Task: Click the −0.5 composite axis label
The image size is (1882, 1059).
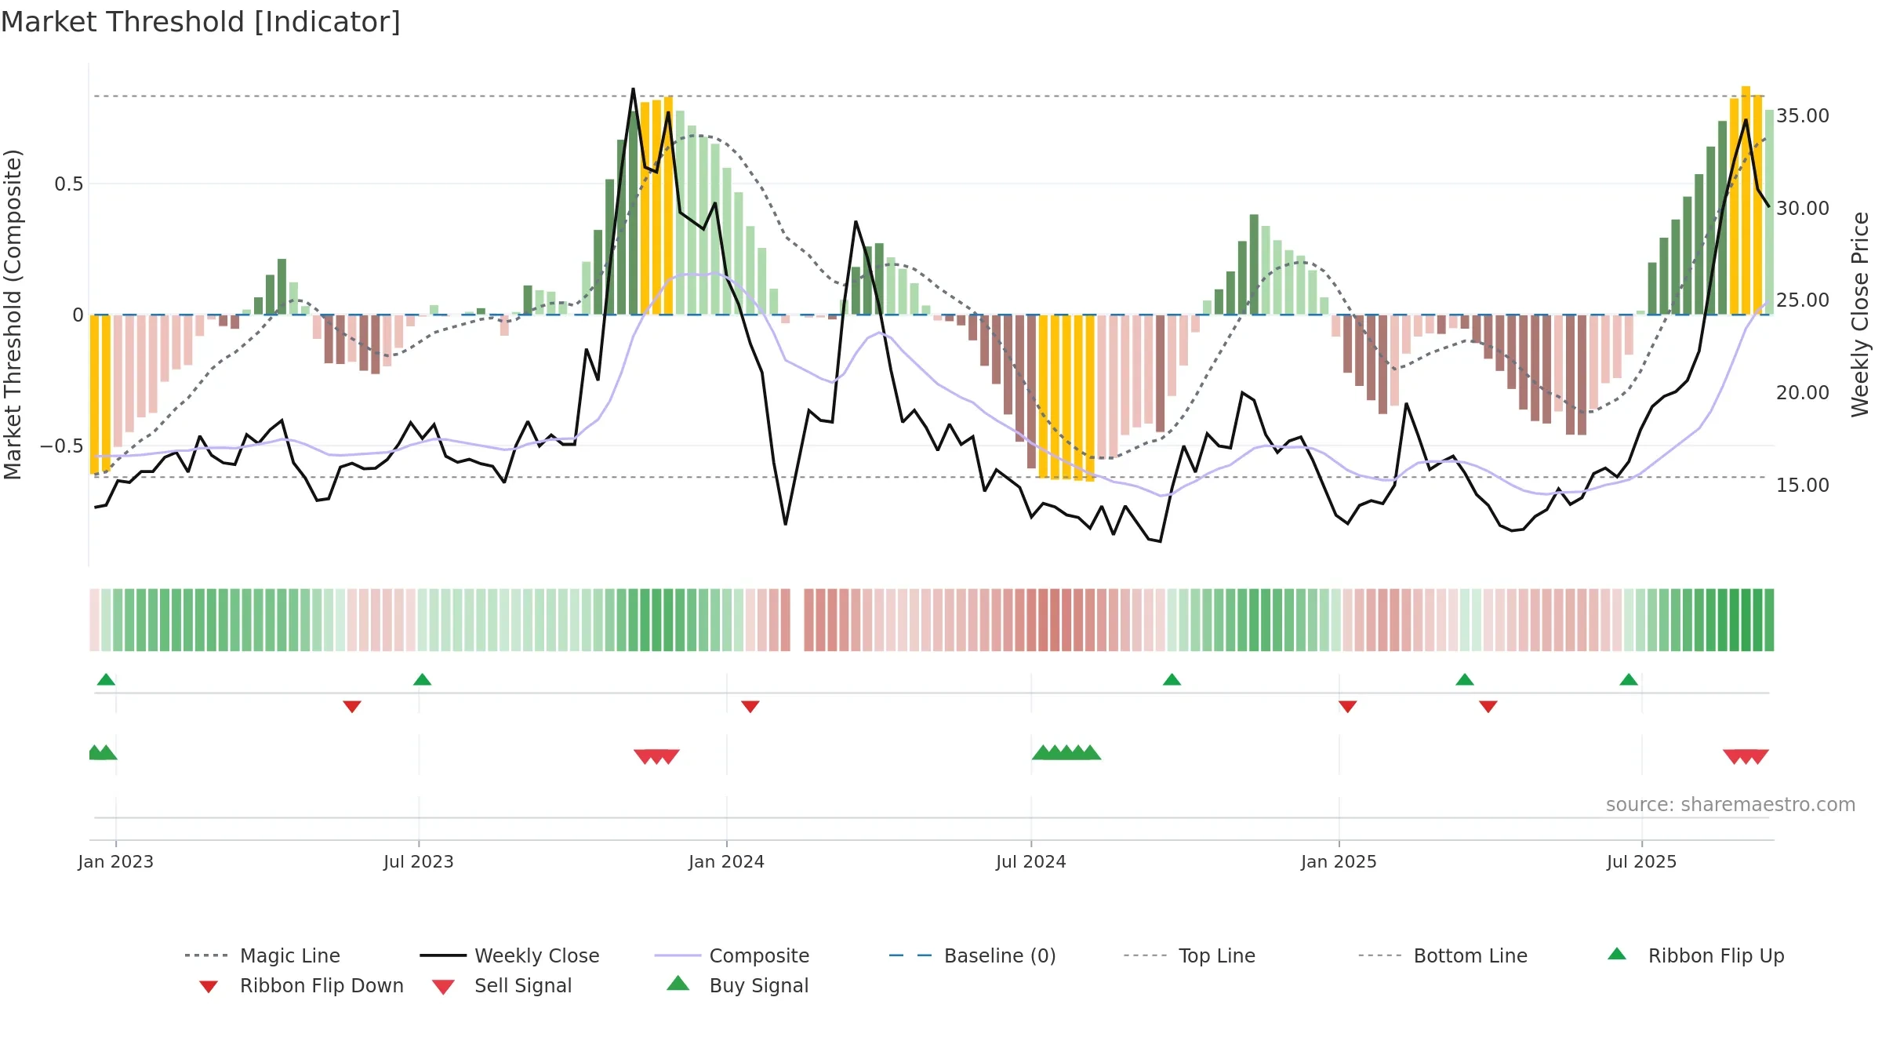Action: (x=62, y=446)
